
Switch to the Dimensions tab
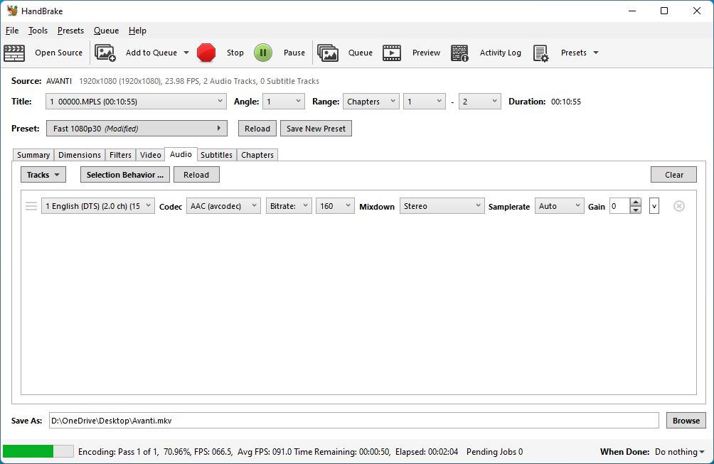tap(80, 155)
